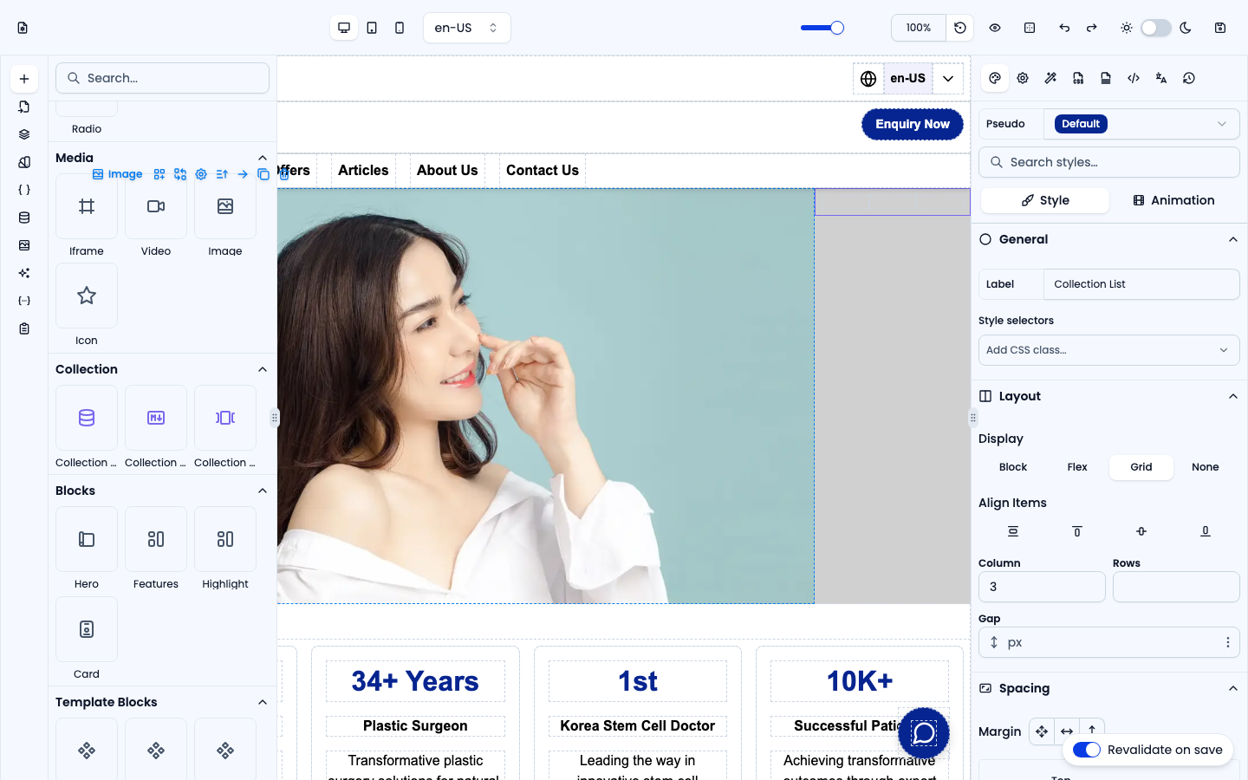Focus the Search styles field

pyautogui.click(x=1109, y=162)
